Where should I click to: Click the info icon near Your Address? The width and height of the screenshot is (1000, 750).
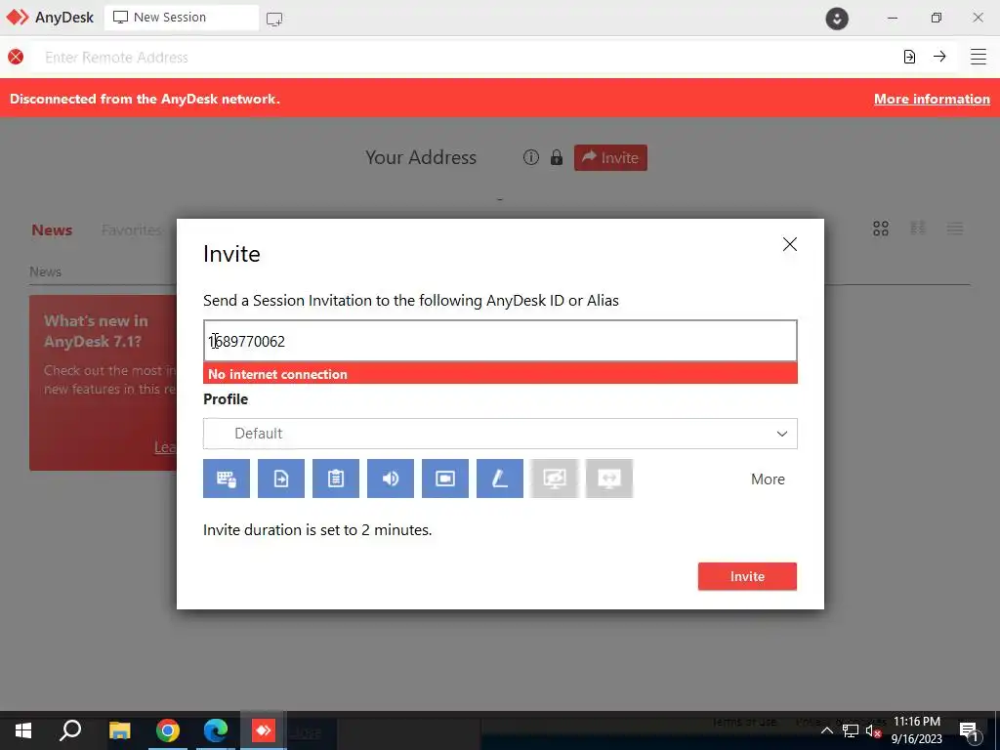point(530,157)
